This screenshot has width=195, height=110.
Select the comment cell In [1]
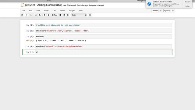point(104,25)
